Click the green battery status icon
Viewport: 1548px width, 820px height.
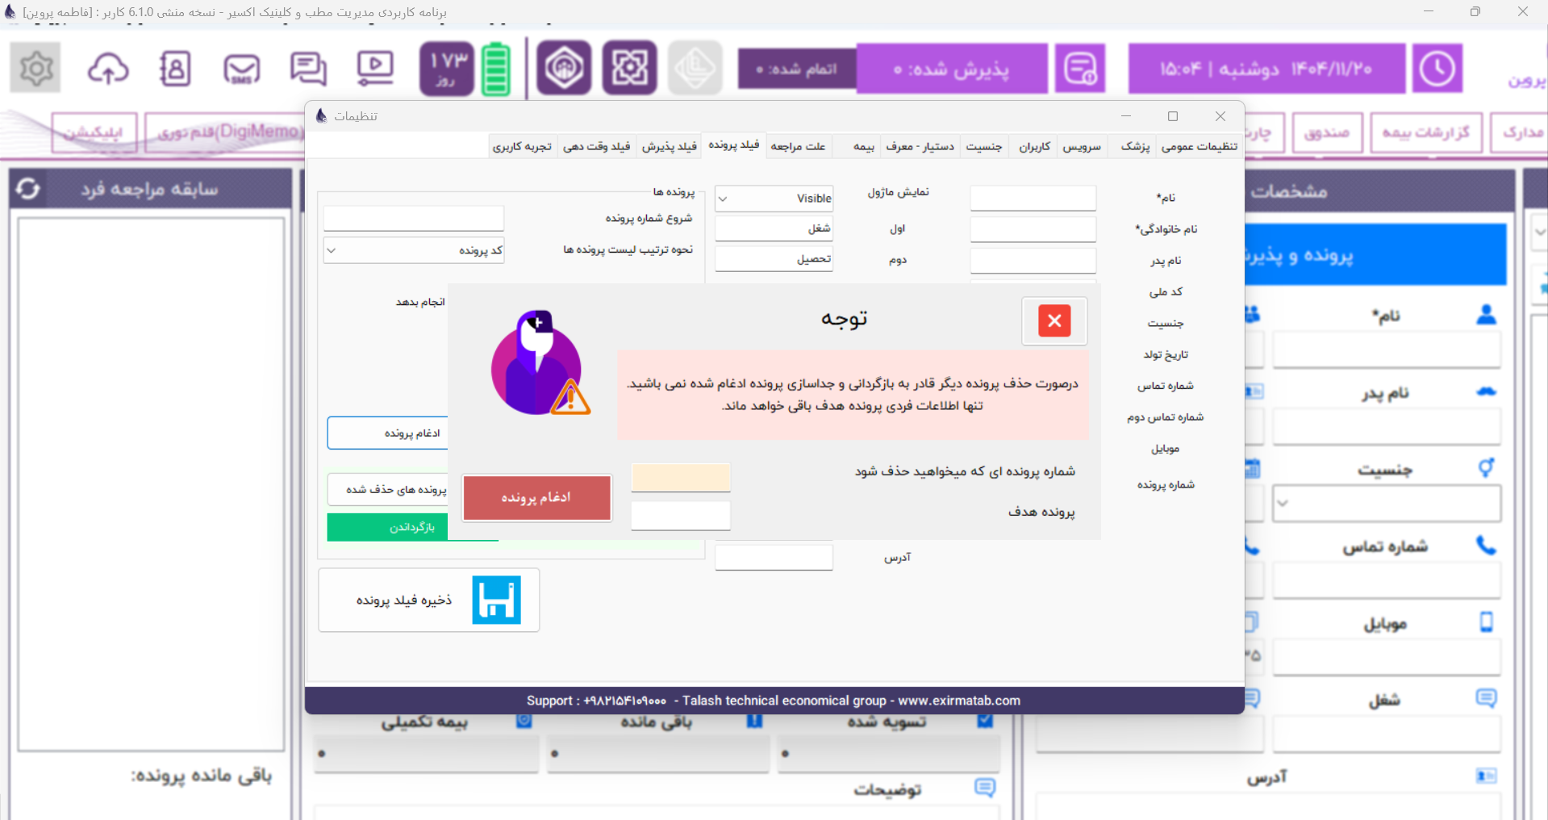pos(496,69)
